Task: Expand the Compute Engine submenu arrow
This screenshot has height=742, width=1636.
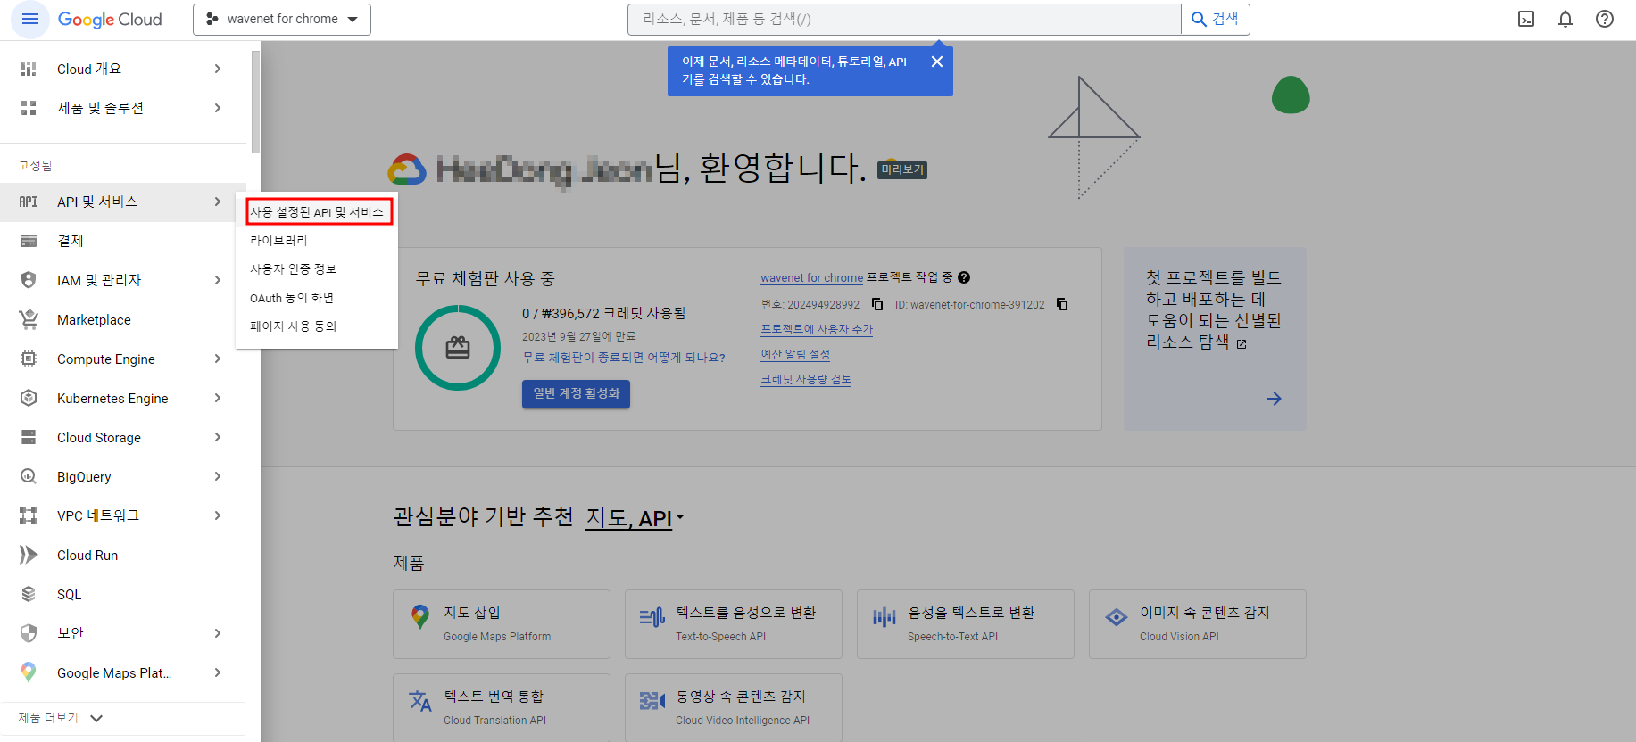Action: [218, 359]
